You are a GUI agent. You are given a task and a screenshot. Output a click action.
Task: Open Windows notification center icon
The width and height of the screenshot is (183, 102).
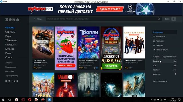[179, 99]
